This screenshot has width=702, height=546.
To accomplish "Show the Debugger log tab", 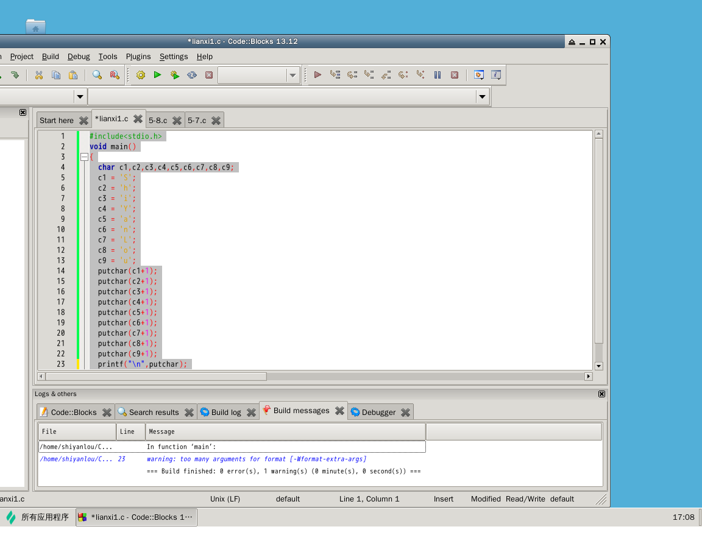I will 378,412.
